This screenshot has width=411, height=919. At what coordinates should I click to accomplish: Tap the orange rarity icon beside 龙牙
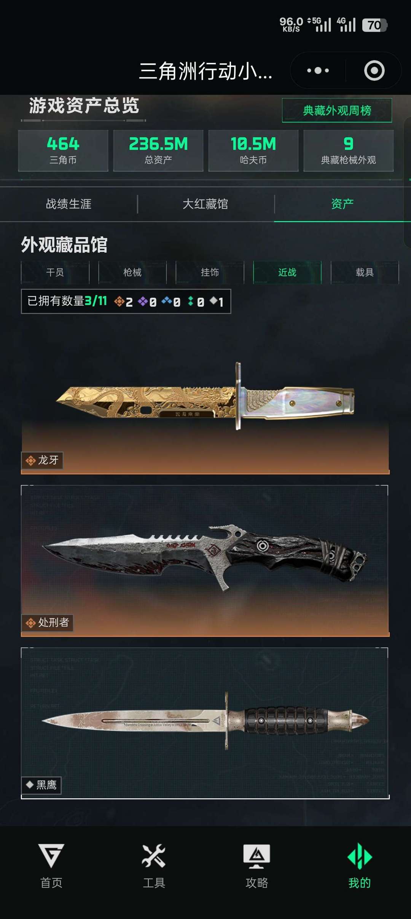[x=30, y=461]
